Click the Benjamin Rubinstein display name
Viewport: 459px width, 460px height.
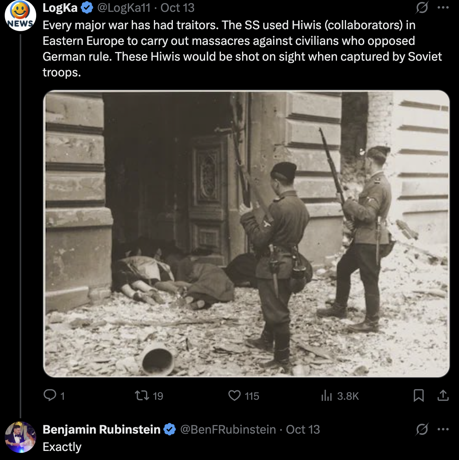pyautogui.click(x=101, y=429)
